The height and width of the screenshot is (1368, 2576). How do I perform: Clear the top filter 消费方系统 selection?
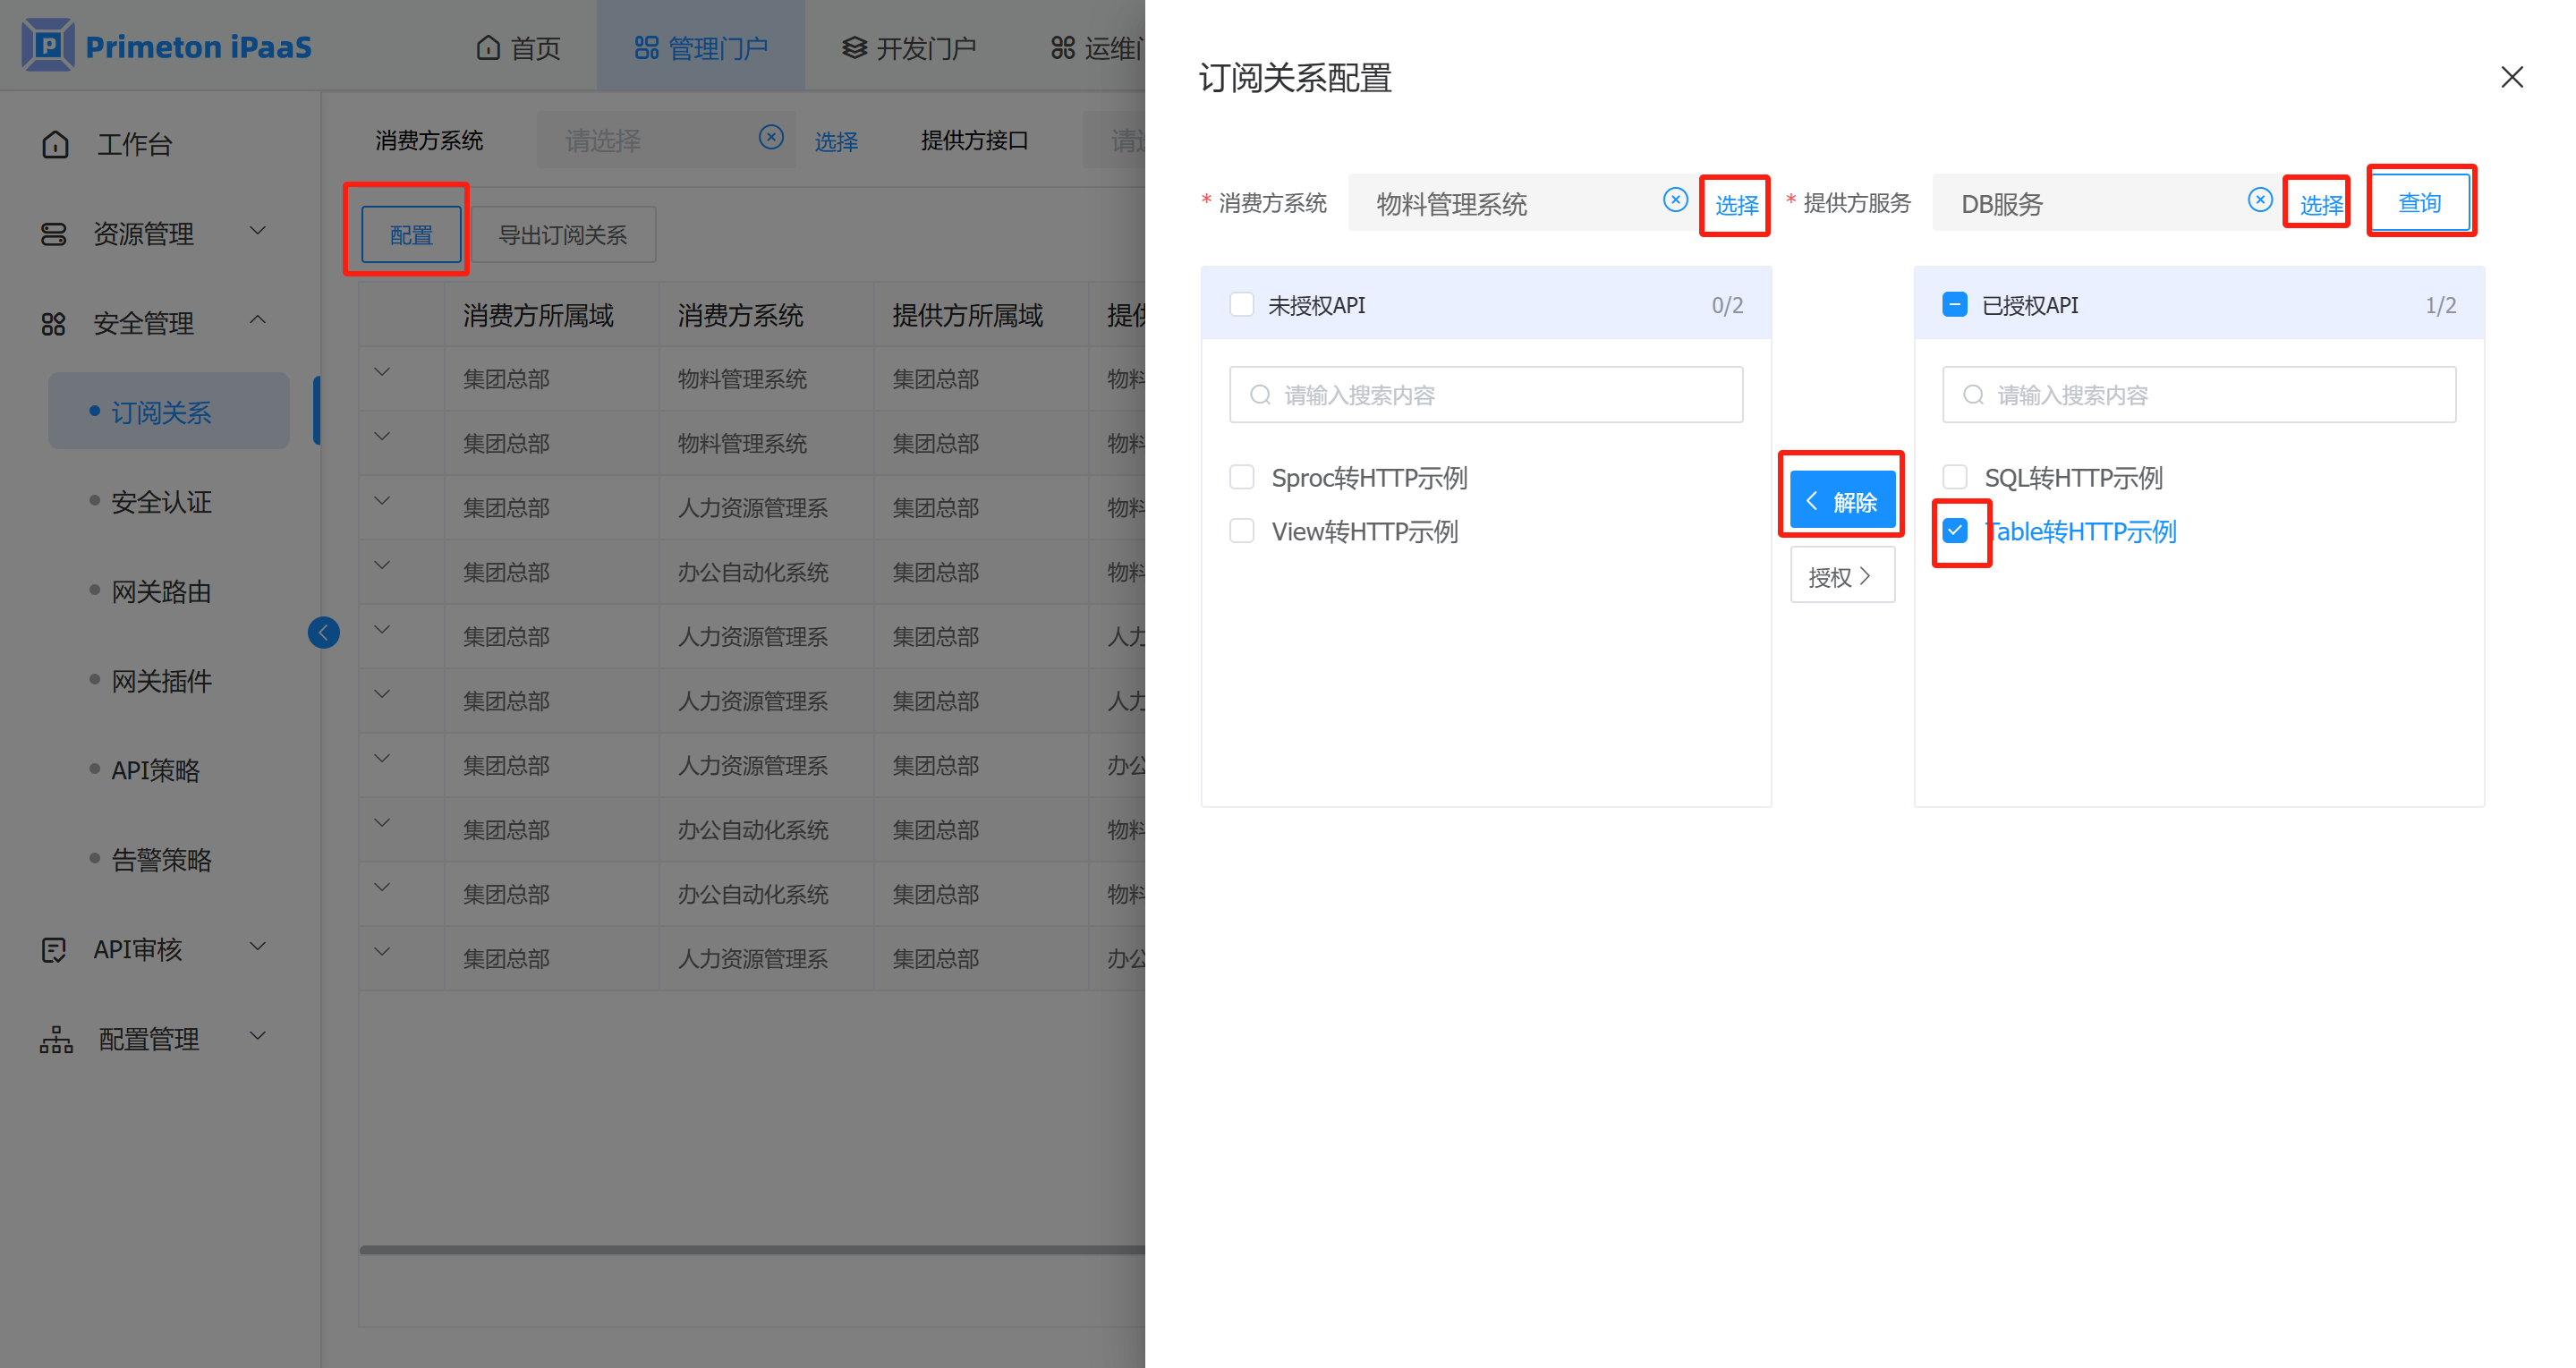click(x=770, y=137)
